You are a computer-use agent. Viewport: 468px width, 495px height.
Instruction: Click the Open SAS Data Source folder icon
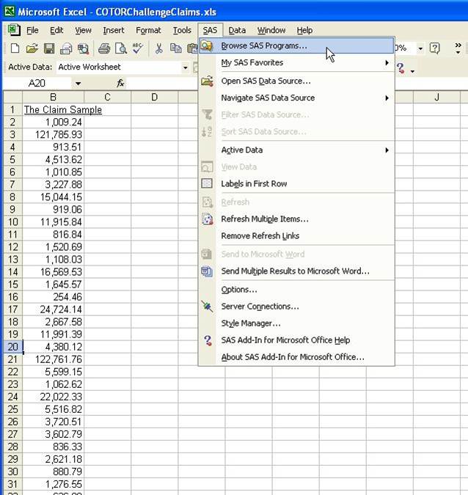[207, 81]
